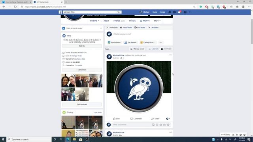This screenshot has width=253, height=142.
Task: Open the notifications bell
Action: coord(179,12)
